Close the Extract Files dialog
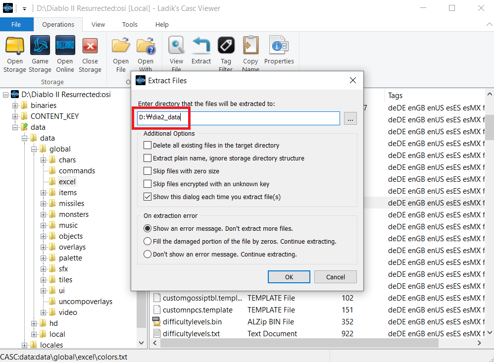 click(353, 80)
